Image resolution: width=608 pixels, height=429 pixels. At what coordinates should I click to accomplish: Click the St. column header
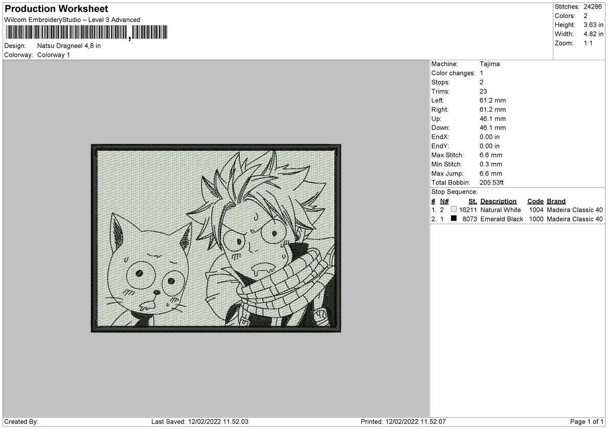click(473, 201)
